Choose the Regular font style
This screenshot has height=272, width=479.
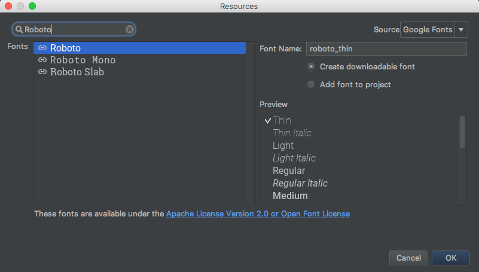[x=289, y=171]
